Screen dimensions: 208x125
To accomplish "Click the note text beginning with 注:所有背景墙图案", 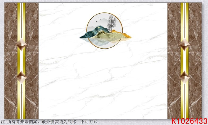I will pyautogui.click(x=49, y=122).
